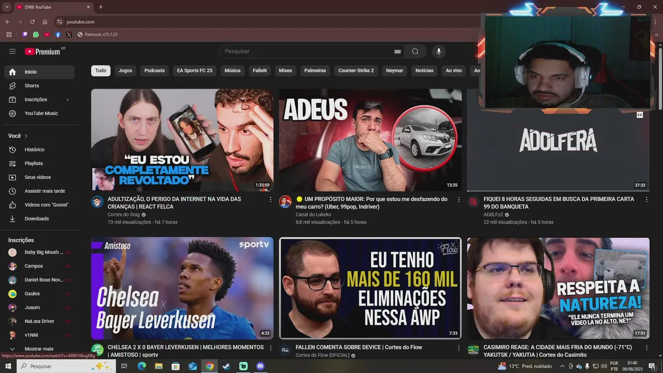Click the Windows taskbar search box
The height and width of the screenshot is (373, 663).
click(67, 366)
